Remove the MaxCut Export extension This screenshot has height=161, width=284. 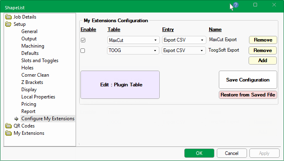(x=263, y=40)
